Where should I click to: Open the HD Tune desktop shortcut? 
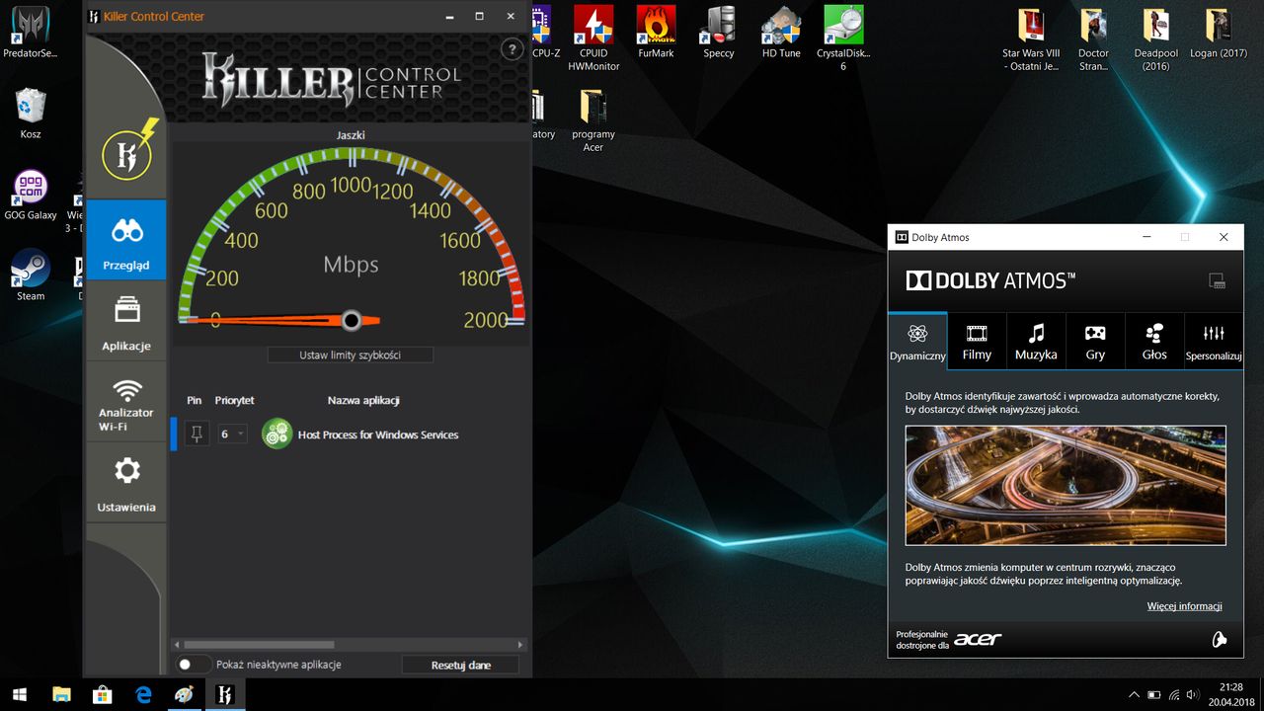click(x=781, y=34)
